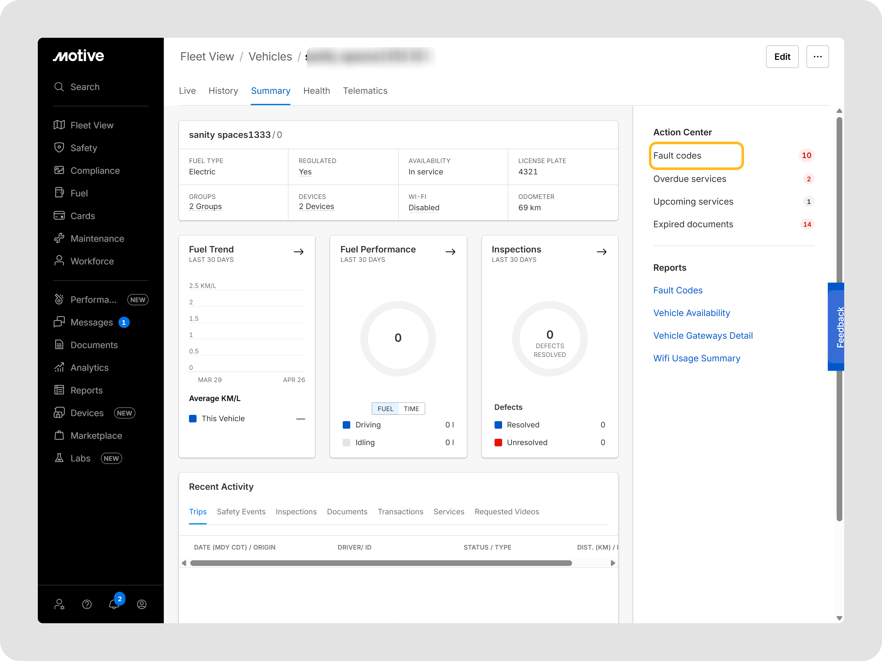Open the Requested Videos activity tab
The image size is (882, 661).
507,511
